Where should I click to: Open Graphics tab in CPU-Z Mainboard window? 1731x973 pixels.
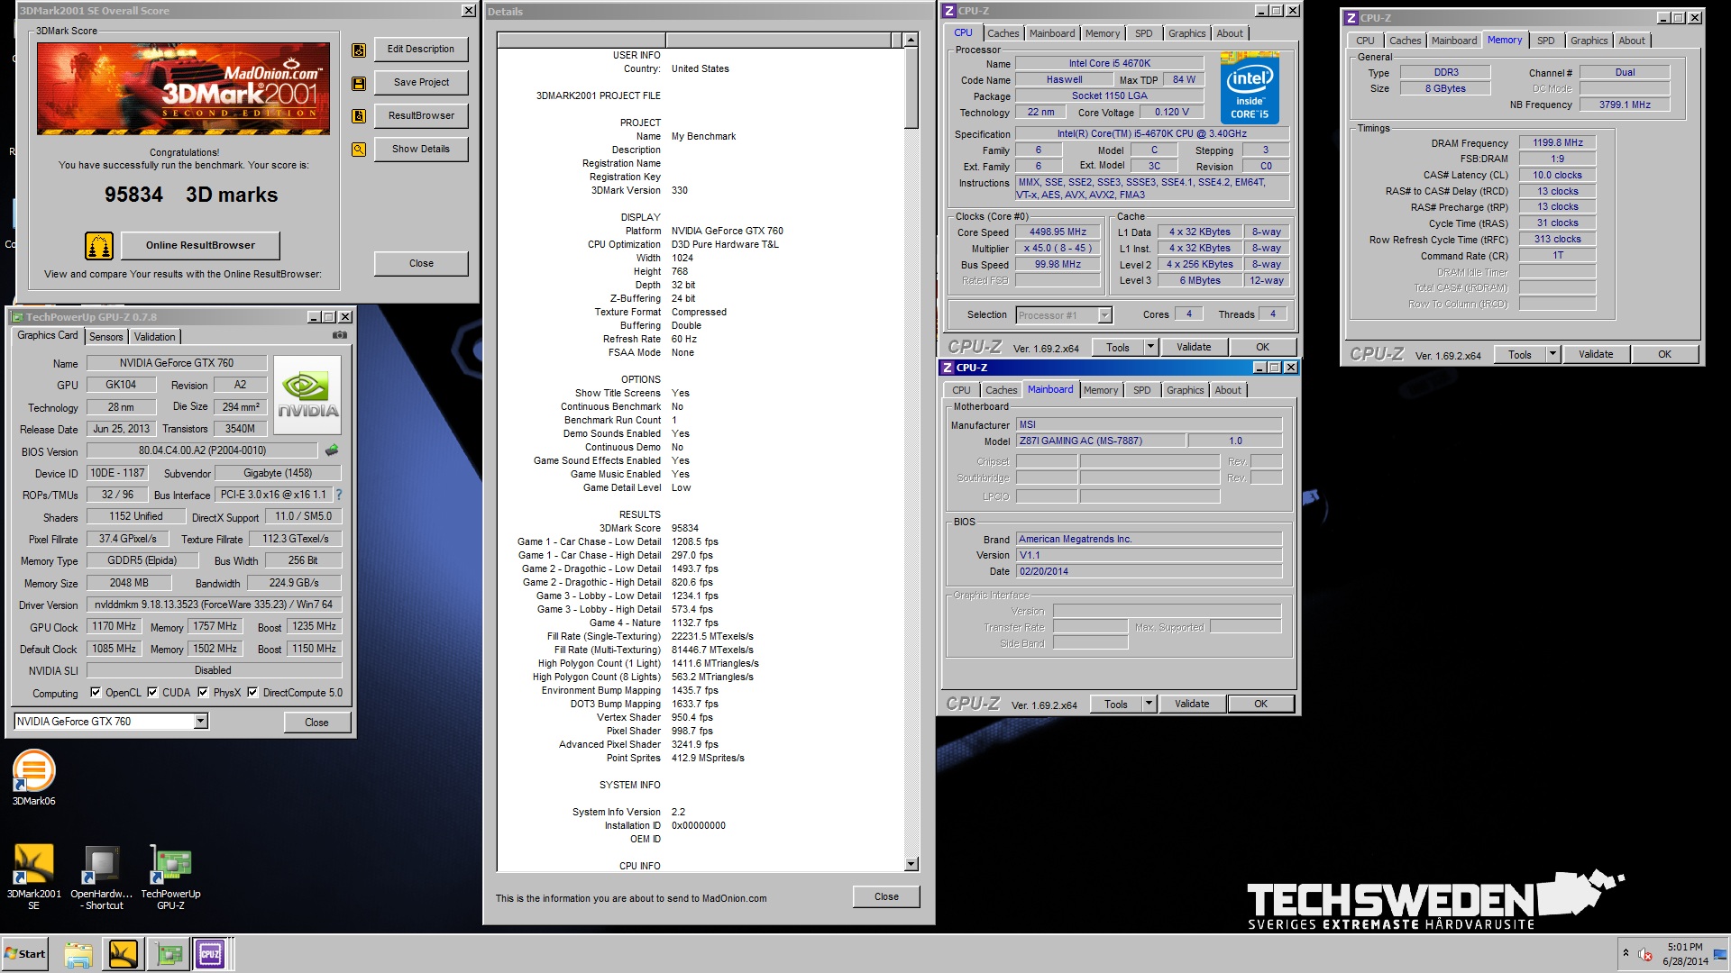point(1185,390)
